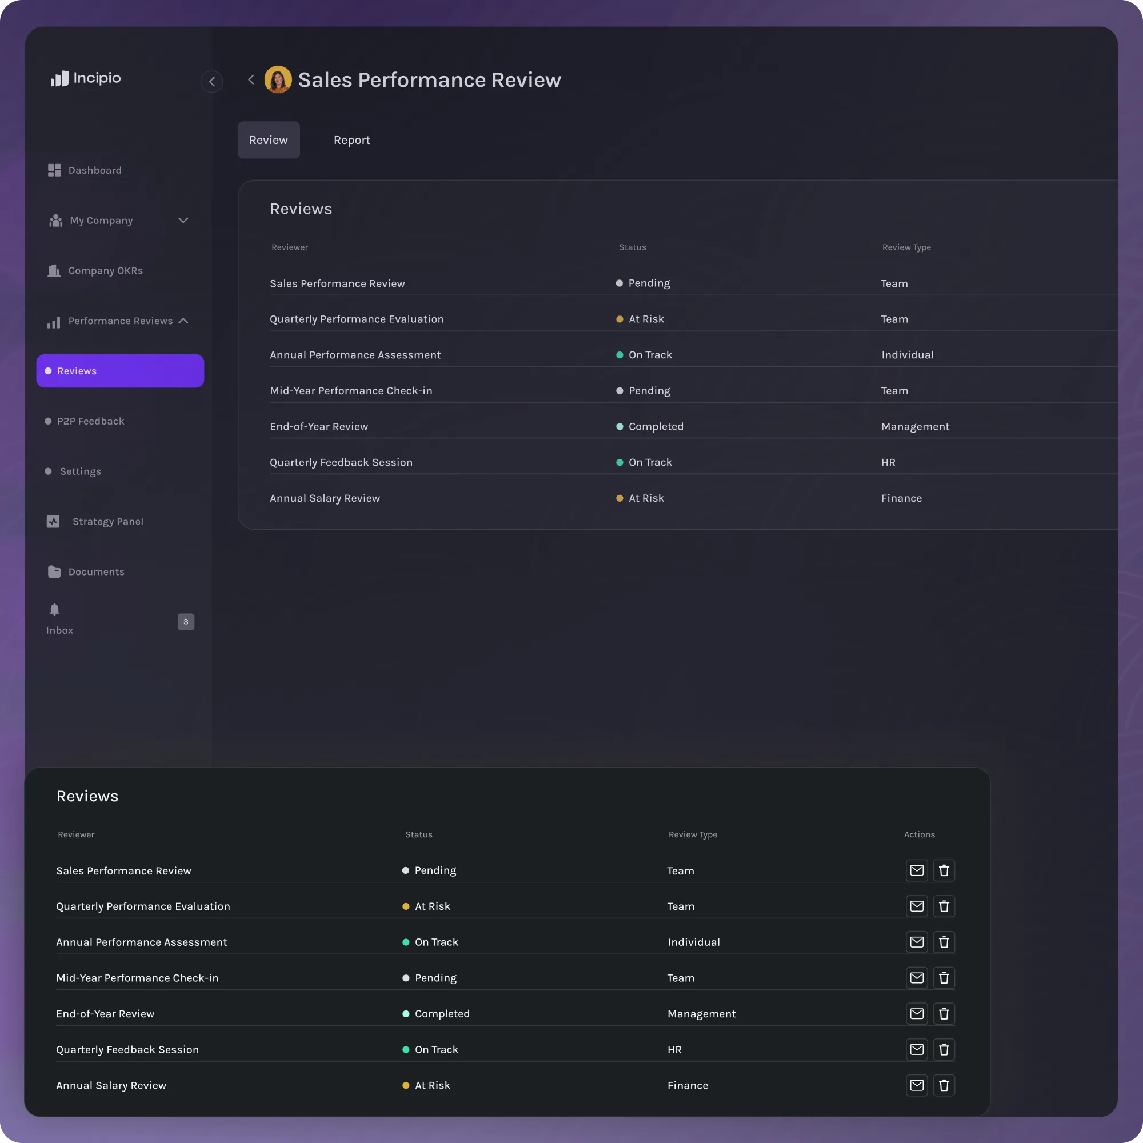Click the back arrow beside page title
The width and height of the screenshot is (1143, 1143).
tap(251, 80)
